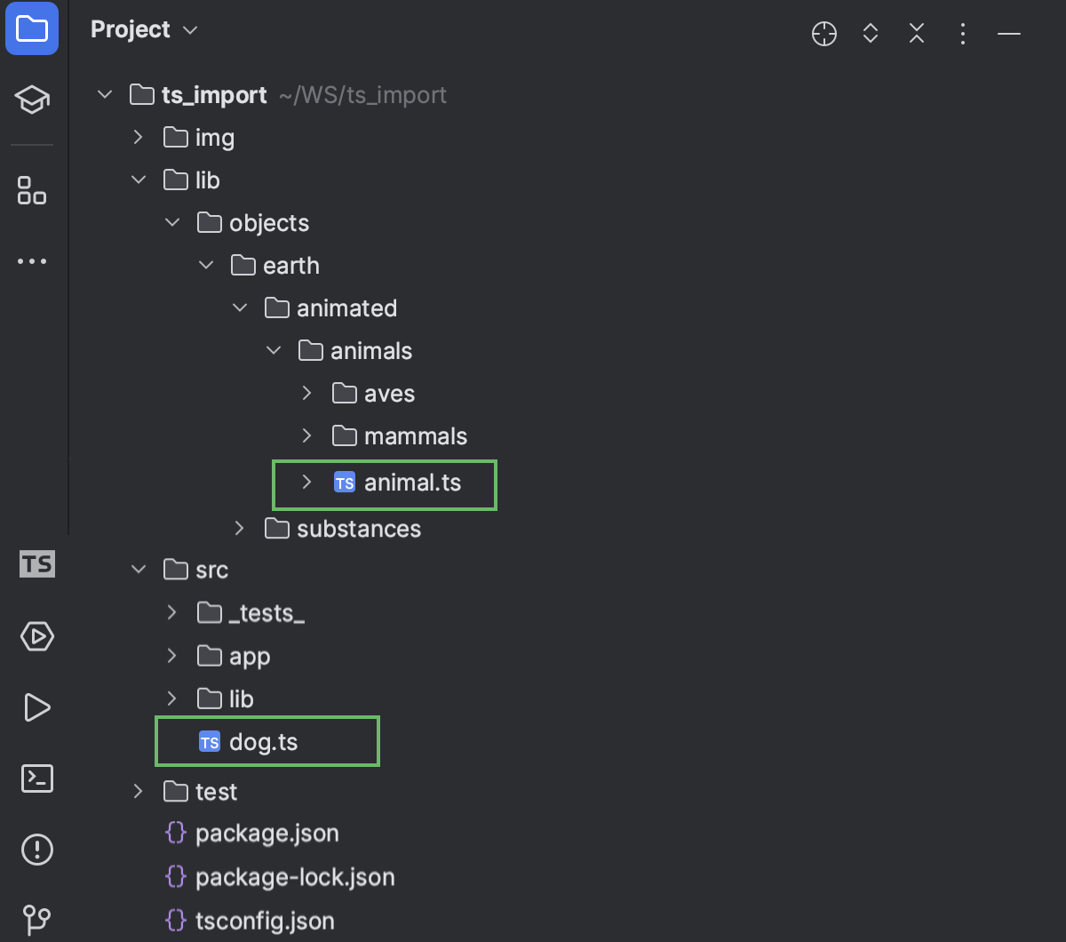Open the Run tool window
Image resolution: width=1066 pixels, height=942 pixels.
(36, 707)
